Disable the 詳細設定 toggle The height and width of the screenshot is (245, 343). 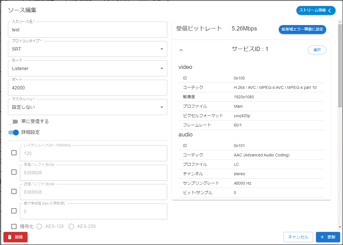(13, 132)
